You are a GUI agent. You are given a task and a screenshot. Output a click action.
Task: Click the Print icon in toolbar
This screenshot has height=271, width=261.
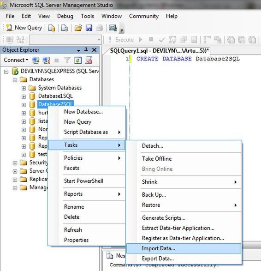coord(100,28)
